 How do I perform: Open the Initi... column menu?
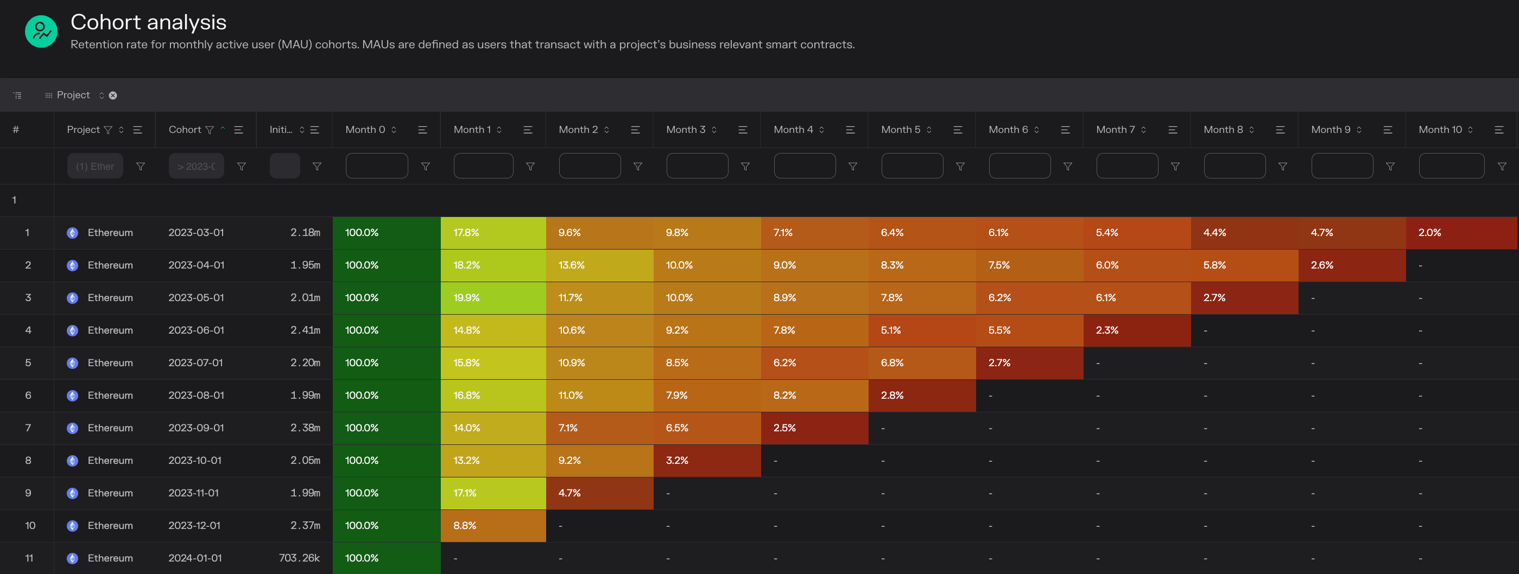[x=315, y=130]
